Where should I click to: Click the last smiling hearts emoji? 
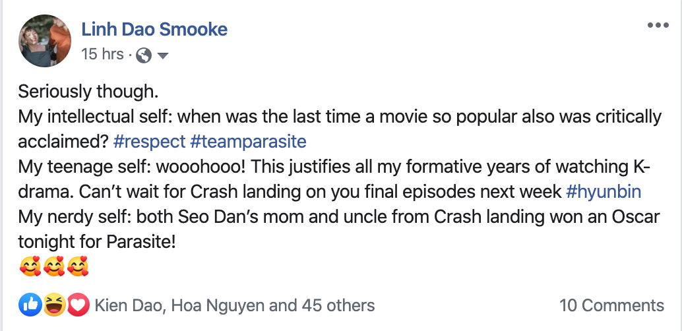pyautogui.click(x=78, y=268)
